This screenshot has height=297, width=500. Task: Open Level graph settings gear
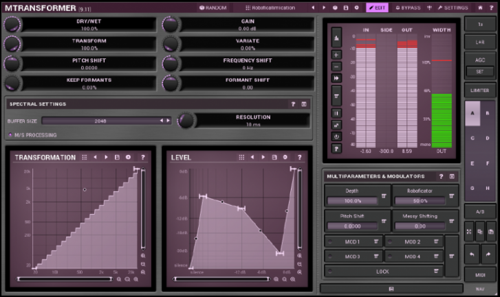285,157
